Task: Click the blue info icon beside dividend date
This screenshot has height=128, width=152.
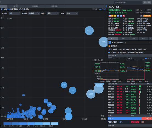Action: (x=109, y=52)
